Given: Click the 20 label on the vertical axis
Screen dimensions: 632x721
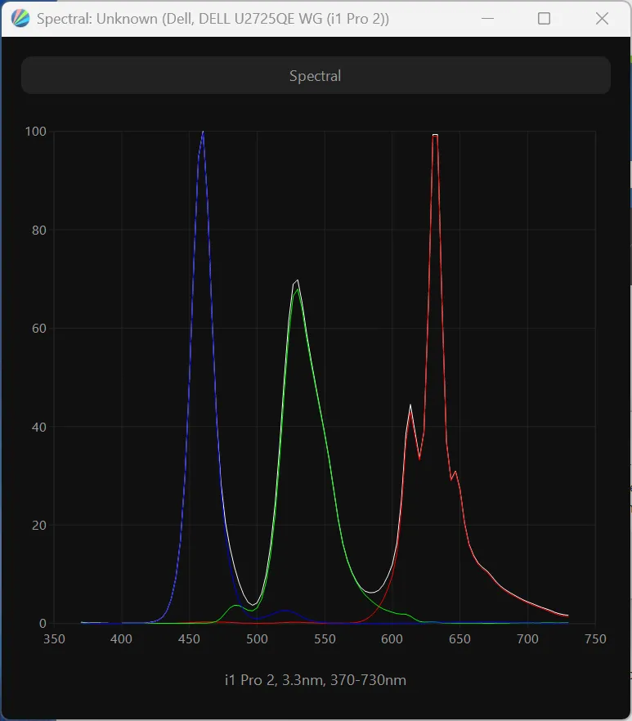Looking at the screenshot, I should point(38,525).
